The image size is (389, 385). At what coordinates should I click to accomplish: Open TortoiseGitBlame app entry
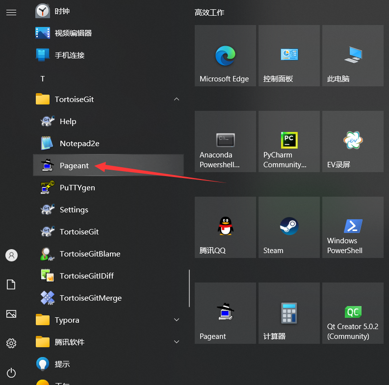pyautogui.click(x=89, y=254)
